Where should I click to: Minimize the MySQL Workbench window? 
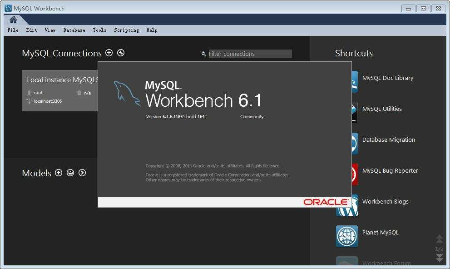(x=408, y=9)
